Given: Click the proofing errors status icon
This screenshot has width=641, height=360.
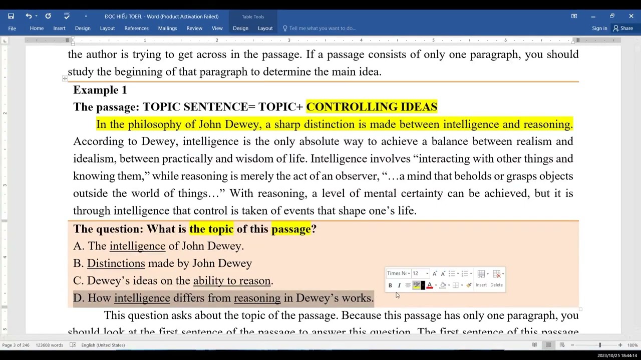Looking at the screenshot, I should (x=73, y=345).
